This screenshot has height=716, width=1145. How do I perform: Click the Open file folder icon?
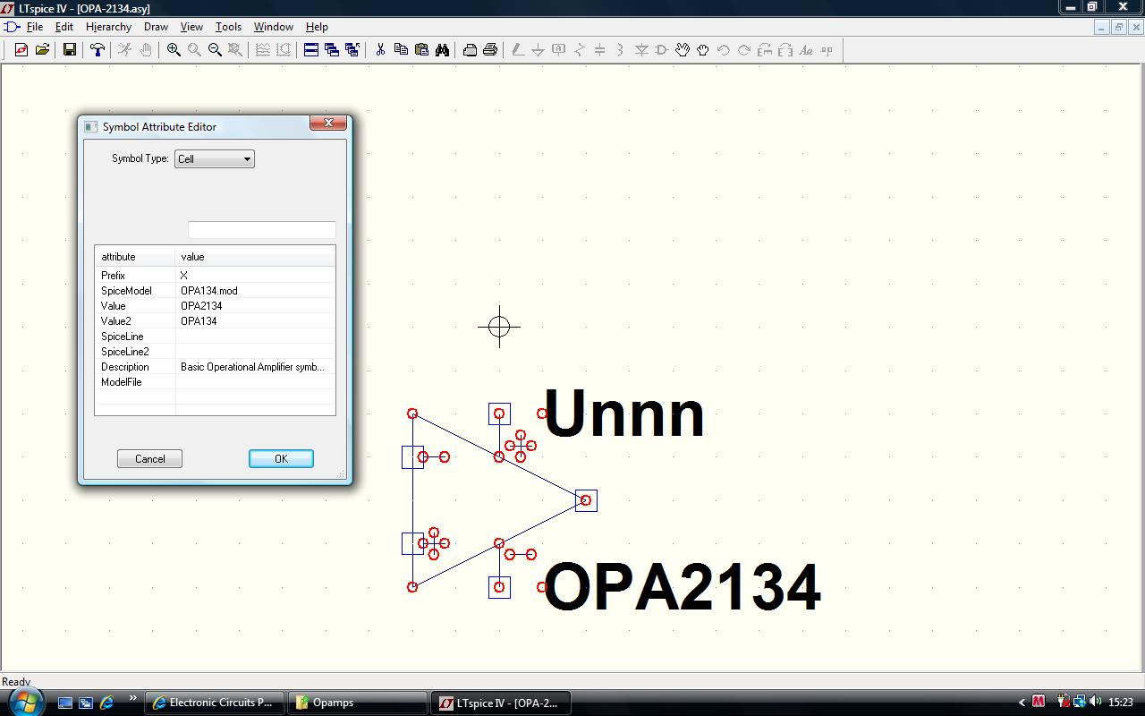pyautogui.click(x=42, y=50)
